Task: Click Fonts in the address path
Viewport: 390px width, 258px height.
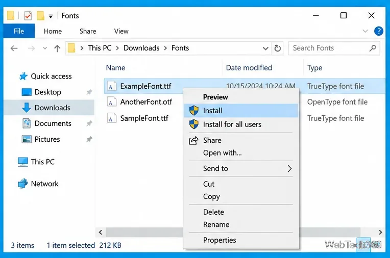Action: [x=180, y=48]
